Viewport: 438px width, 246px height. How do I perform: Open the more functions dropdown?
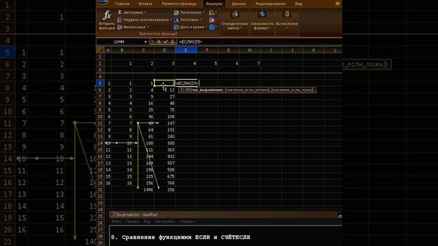pyautogui.click(x=213, y=27)
